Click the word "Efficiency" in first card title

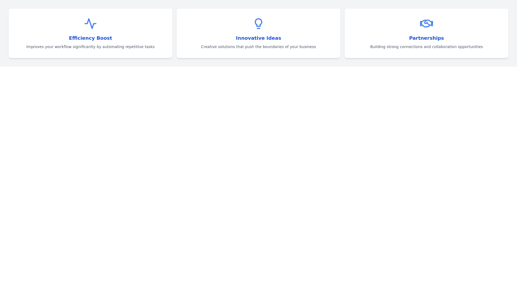pos(82,38)
